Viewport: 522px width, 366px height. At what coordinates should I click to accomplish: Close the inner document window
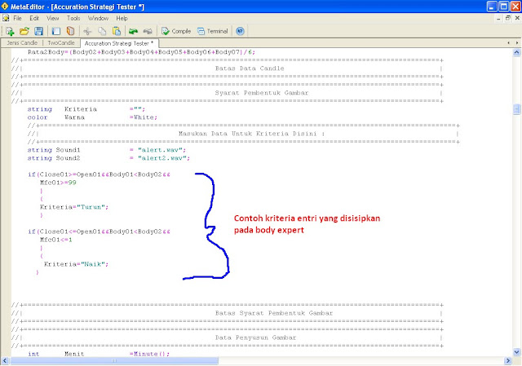coord(517,18)
